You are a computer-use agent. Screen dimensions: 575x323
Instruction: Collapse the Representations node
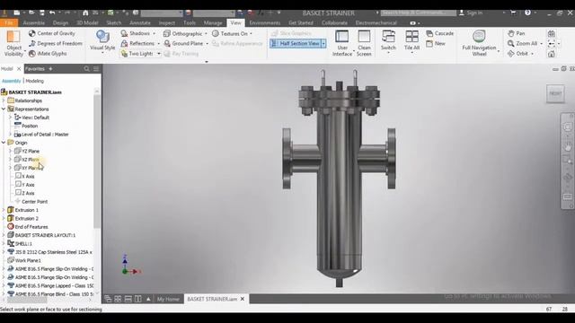tap(4, 109)
